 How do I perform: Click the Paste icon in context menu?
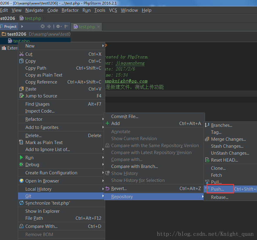point(21,89)
